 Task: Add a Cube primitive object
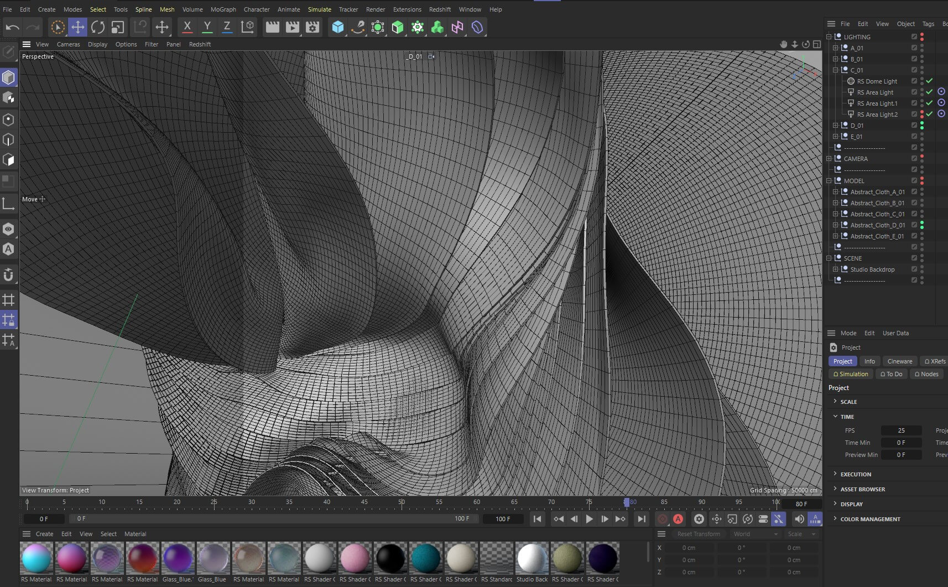click(337, 27)
